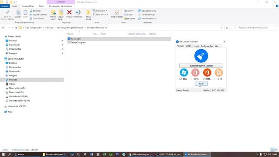Click Colar atalho in the ribbon
This screenshot has width=279, height=157.
point(37,18)
